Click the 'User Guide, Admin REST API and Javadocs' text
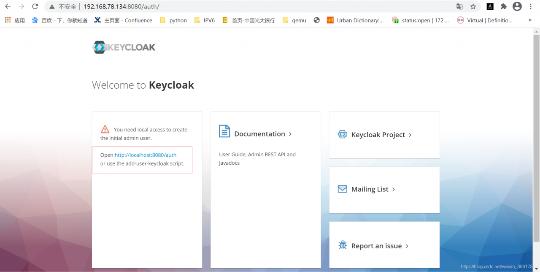 [257, 159]
